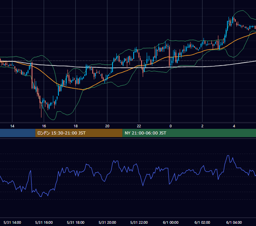Select the NY 21:00-06:00 JST session bar
The width and height of the screenshot is (256, 226).
click(189, 133)
